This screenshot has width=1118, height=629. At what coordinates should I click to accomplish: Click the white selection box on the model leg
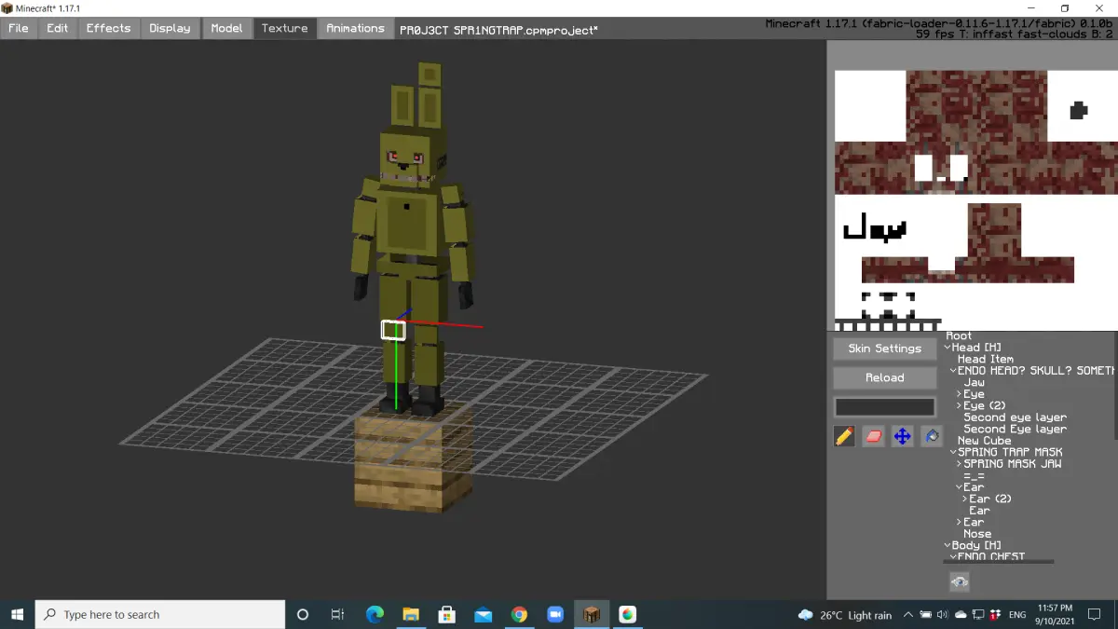coord(393,330)
